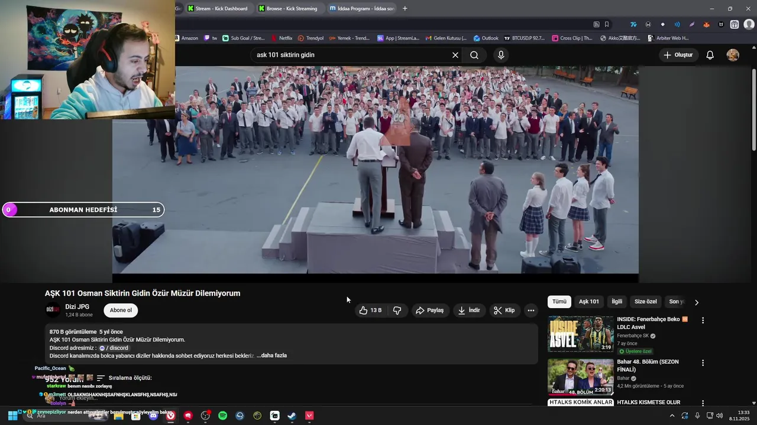Viewport: 757px width, 425px height.
Task: Open the Outlook bookmark
Action: (486, 38)
